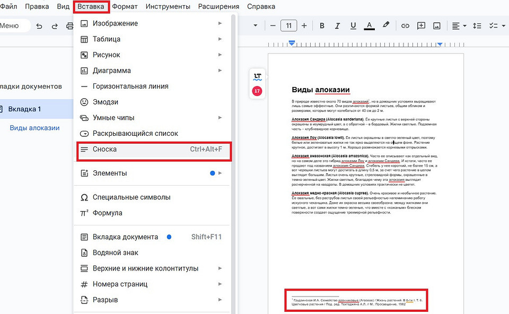This screenshot has width=509, height=314.
Task: Select the highlight color pen icon
Action: coord(386,25)
